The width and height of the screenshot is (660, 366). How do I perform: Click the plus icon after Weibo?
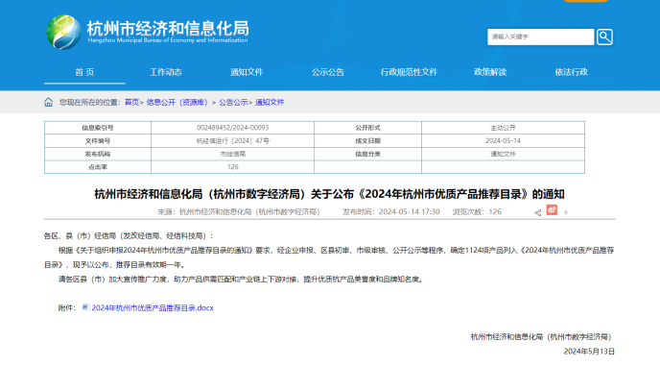pos(566,212)
